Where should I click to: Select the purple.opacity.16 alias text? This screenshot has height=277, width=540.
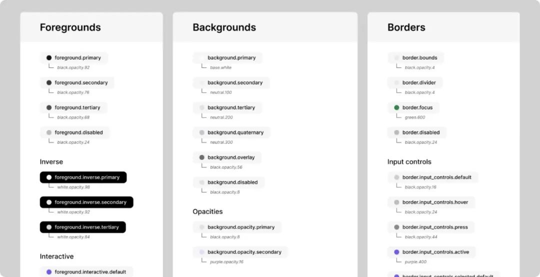click(x=226, y=262)
